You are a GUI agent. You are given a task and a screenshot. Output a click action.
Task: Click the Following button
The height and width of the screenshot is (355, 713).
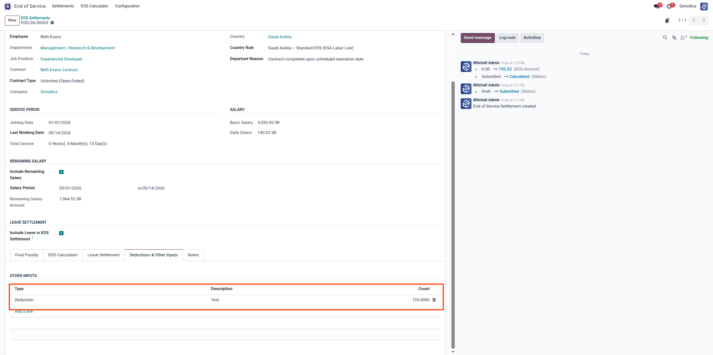pos(699,38)
